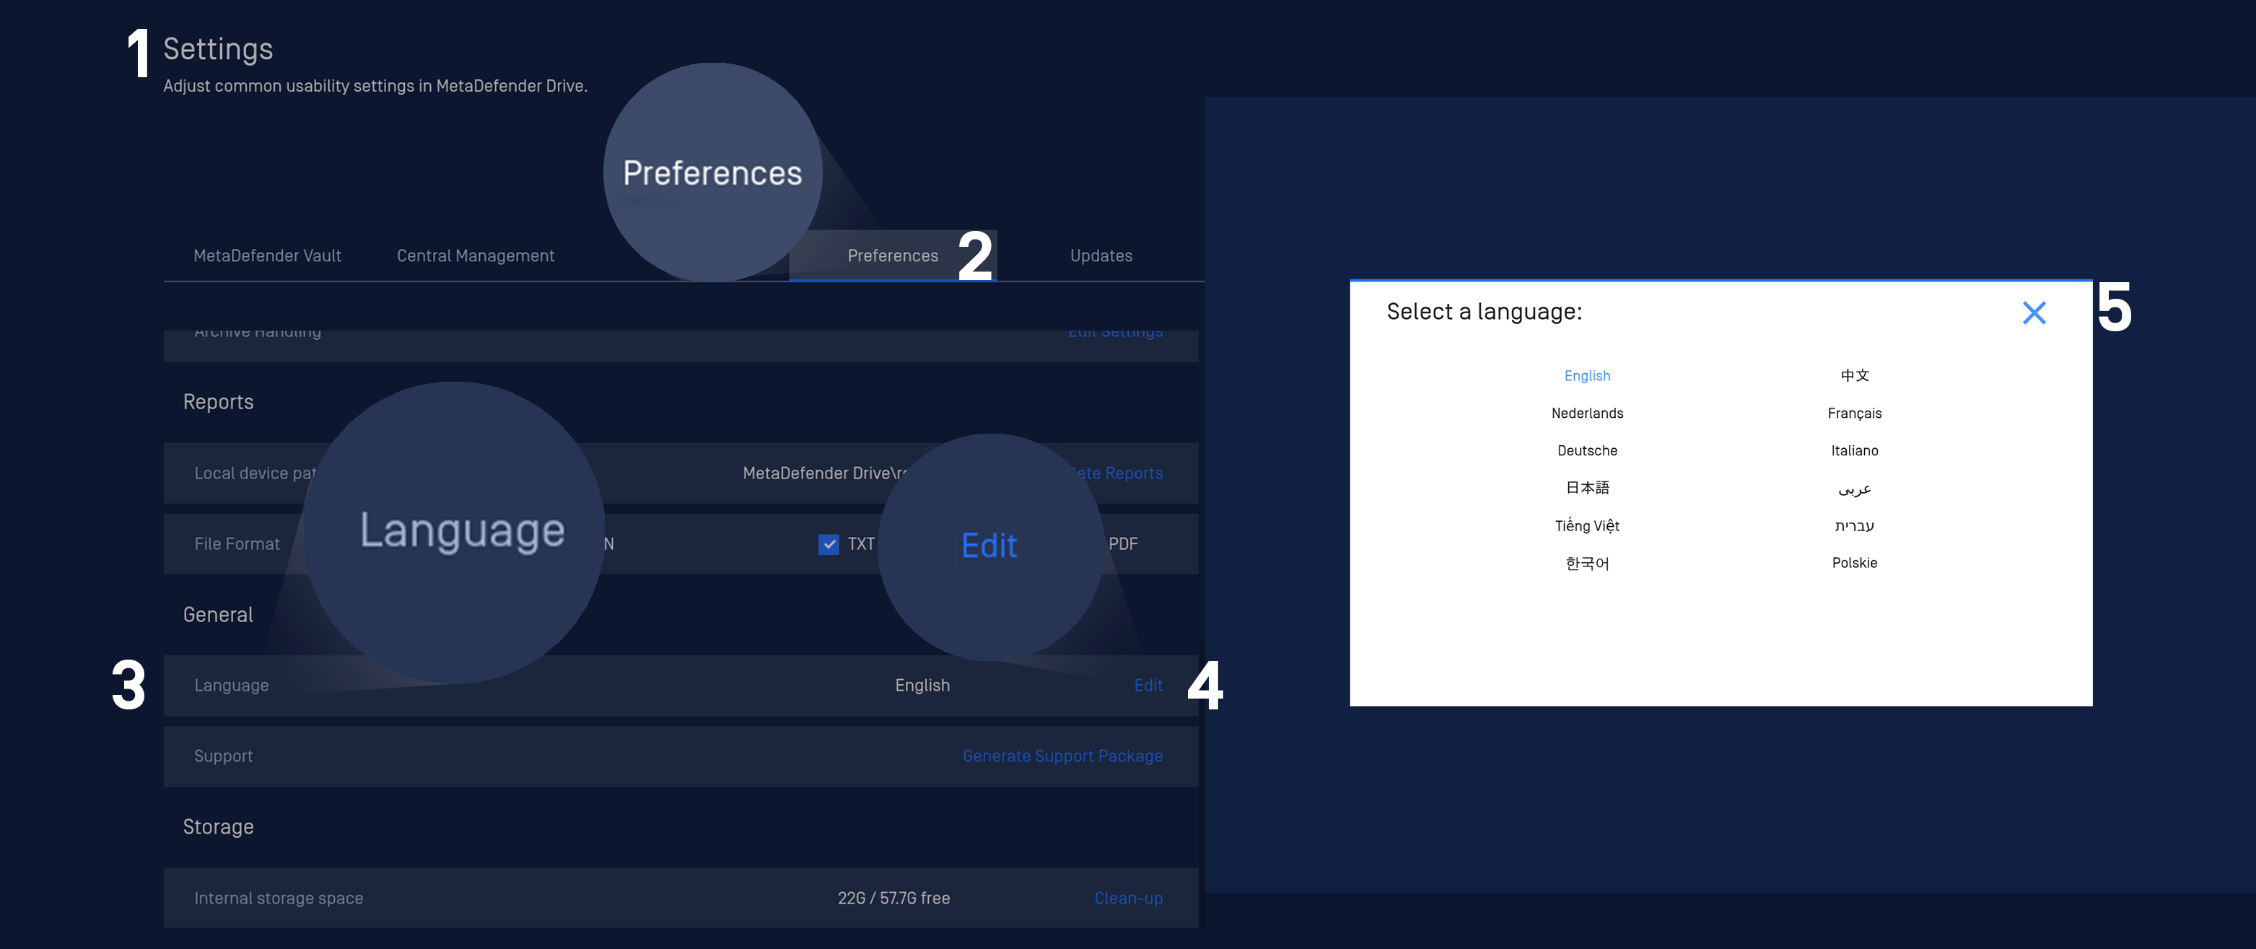Choose English in language dialog
Image resolution: width=2256 pixels, height=949 pixels.
pyautogui.click(x=1587, y=375)
